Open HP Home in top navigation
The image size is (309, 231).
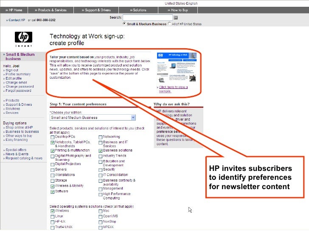[x=14, y=10]
